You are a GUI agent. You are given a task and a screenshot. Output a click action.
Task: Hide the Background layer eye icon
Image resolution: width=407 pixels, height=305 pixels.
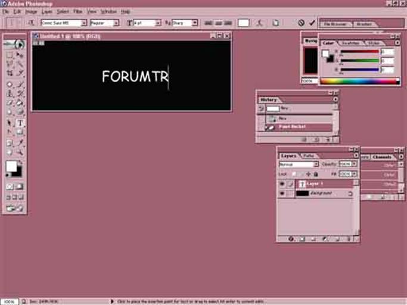click(282, 194)
